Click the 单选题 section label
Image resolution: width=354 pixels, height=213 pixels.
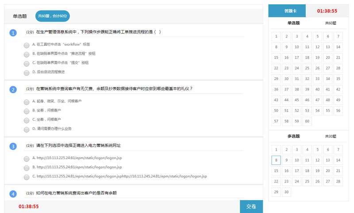[x=293, y=23]
